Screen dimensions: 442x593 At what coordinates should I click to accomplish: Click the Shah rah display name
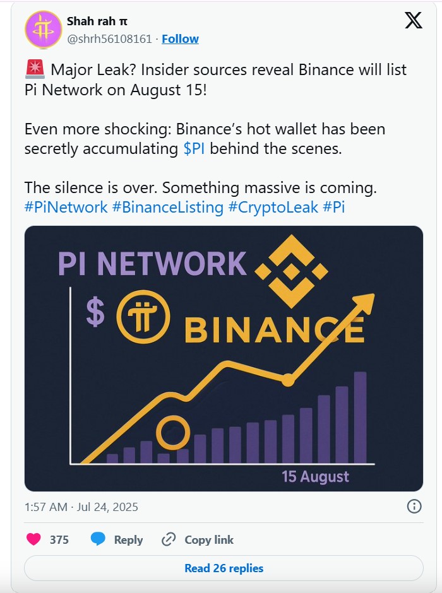click(97, 22)
